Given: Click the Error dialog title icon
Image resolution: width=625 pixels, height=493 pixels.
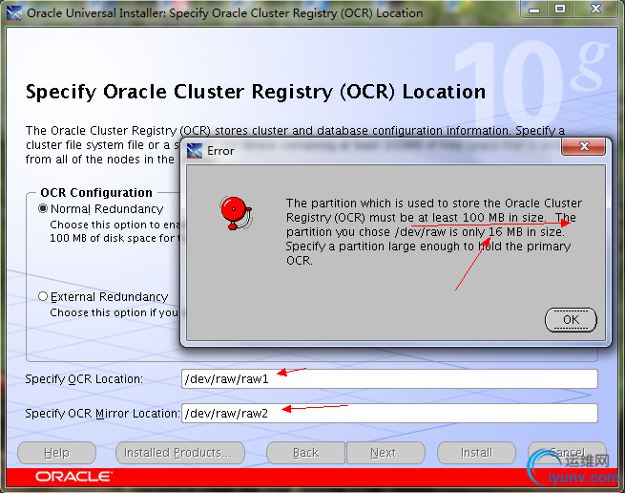Looking at the screenshot, I should click(195, 151).
